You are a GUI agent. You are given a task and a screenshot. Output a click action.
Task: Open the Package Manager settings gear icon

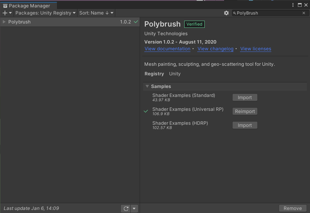(x=226, y=13)
